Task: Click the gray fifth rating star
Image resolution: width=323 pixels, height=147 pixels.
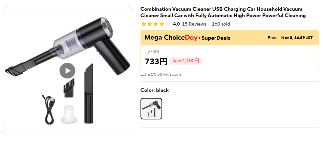Action: (168, 24)
